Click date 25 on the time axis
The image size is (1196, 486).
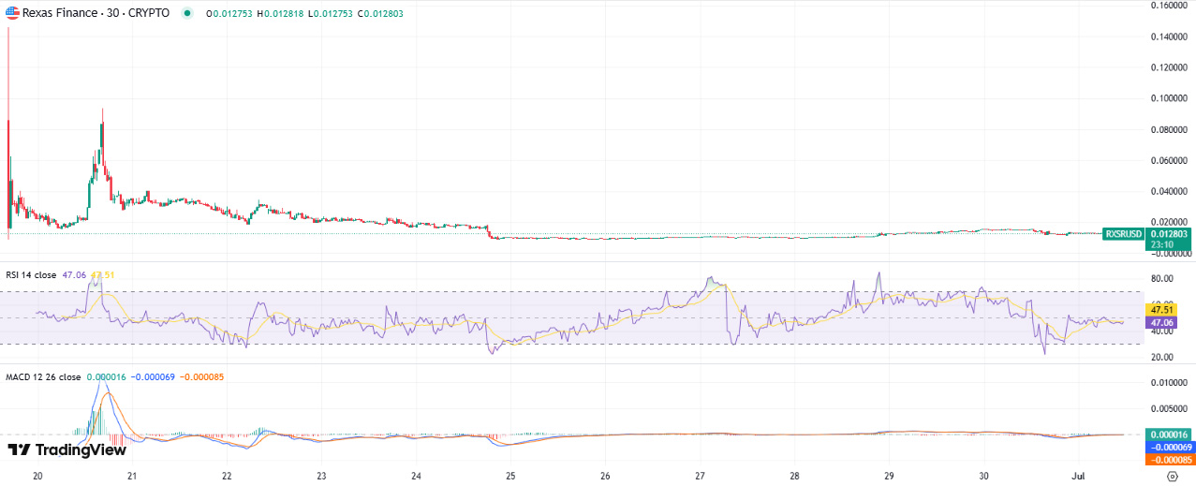pyautogui.click(x=510, y=475)
